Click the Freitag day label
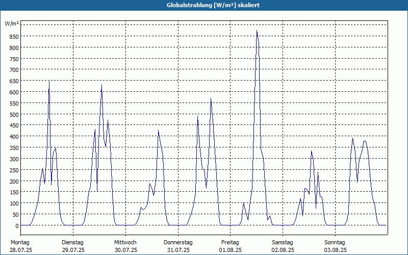 tap(230, 243)
